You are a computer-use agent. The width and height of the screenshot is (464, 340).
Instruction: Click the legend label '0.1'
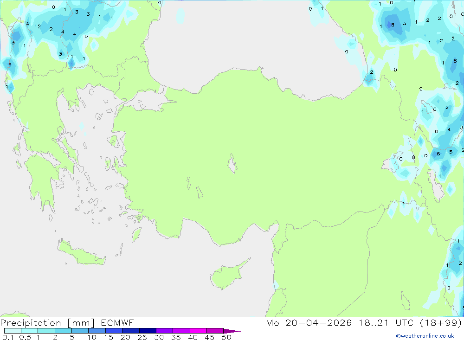point(8,337)
